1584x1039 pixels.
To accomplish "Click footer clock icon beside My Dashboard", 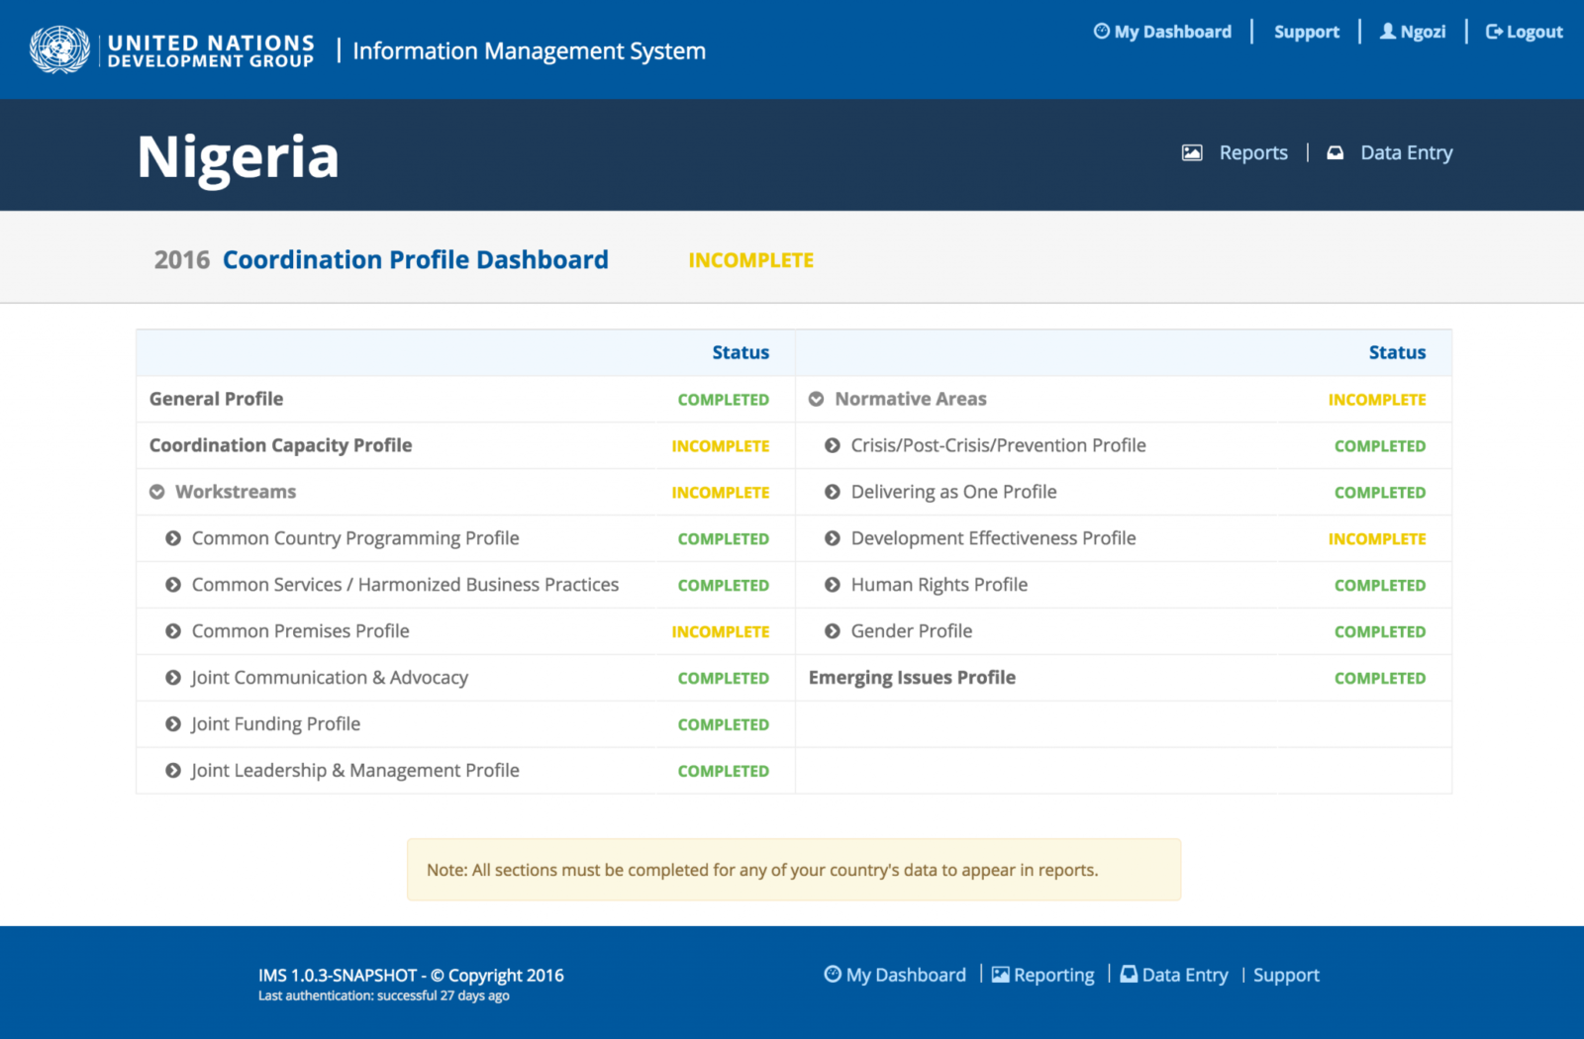I will click(833, 974).
